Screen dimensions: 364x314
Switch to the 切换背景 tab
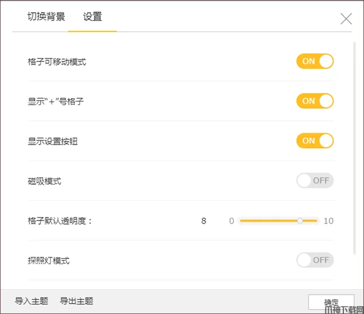[46, 16]
